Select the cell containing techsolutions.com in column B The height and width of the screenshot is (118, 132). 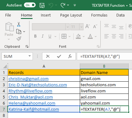[x=104, y=85]
